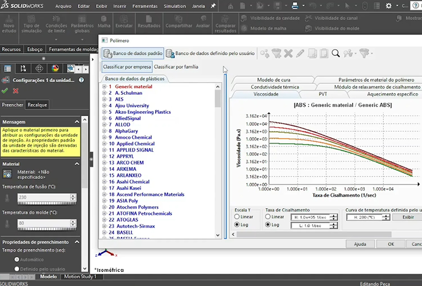This screenshot has width=422, height=286.
Task: Select Automático fill time option
Action: pos(17,260)
